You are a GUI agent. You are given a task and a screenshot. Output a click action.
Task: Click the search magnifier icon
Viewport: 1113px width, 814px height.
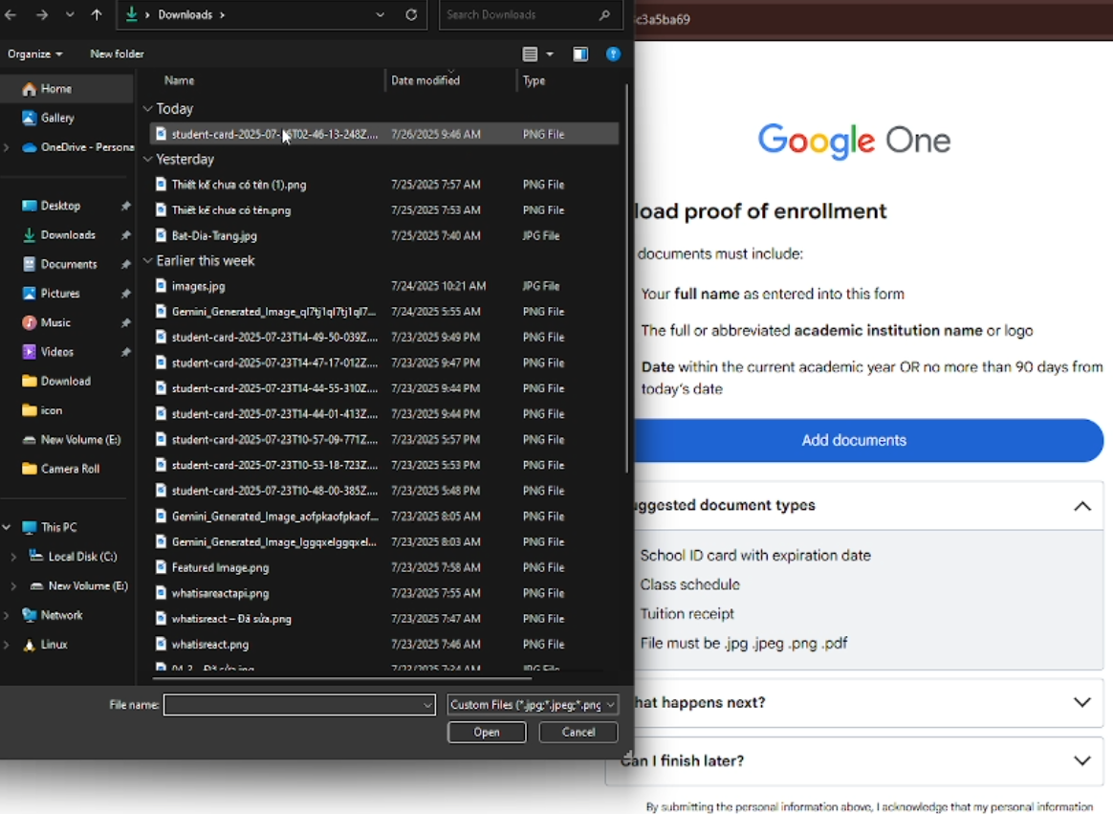pyautogui.click(x=604, y=14)
